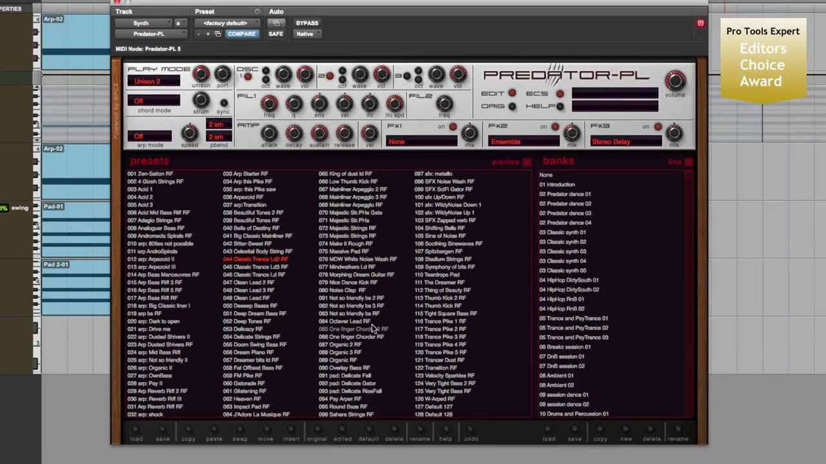The image size is (826, 464).
Task: Open the chord mode Off selector
Action: [x=154, y=101]
